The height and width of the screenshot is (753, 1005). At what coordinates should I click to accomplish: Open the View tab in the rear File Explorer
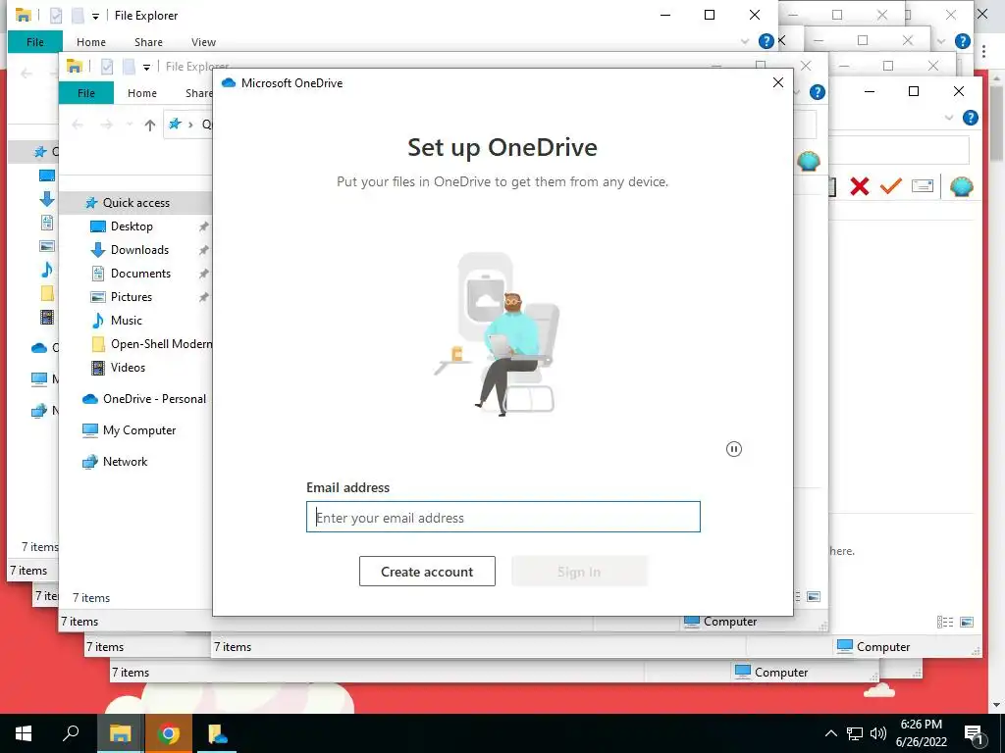click(x=203, y=42)
